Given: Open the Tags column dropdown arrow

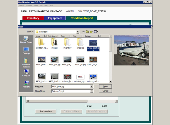Looking at the screenshot, I should (x=71, y=36).
